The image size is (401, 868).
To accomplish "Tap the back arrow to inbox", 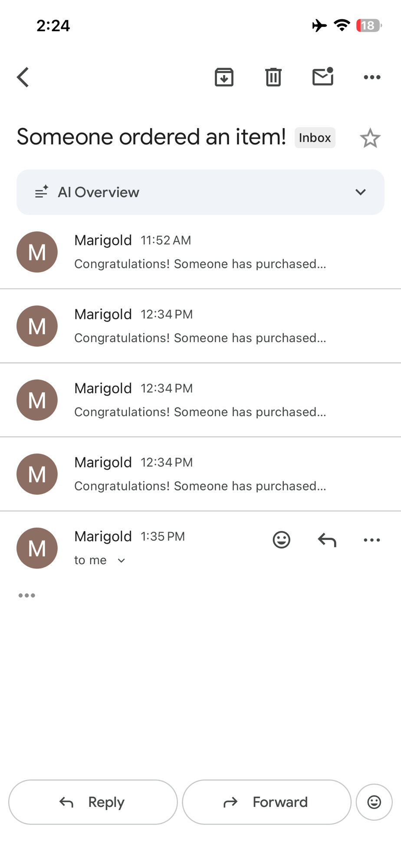I will (x=23, y=77).
